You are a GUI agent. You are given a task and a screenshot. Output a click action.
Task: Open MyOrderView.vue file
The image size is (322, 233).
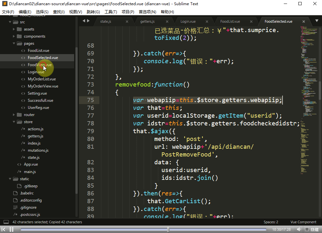pos(43,86)
